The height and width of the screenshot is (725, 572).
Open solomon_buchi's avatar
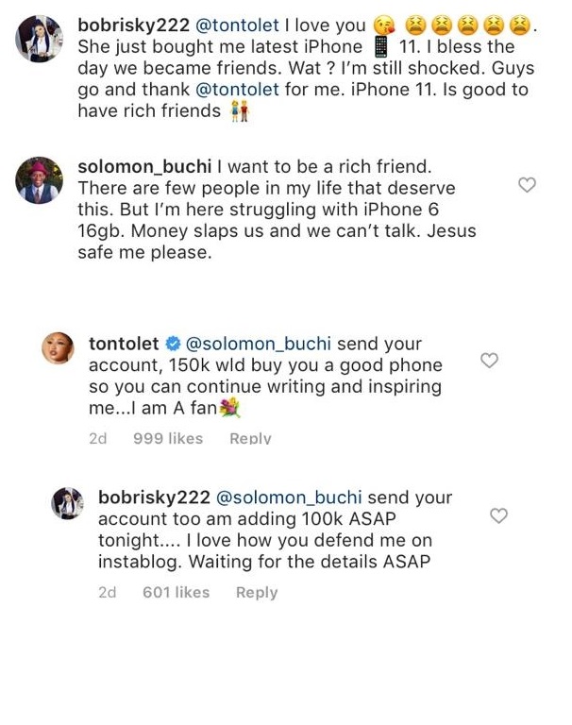click(40, 179)
